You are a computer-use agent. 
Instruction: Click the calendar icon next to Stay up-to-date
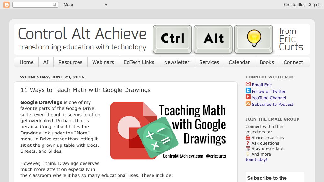(x=248, y=149)
